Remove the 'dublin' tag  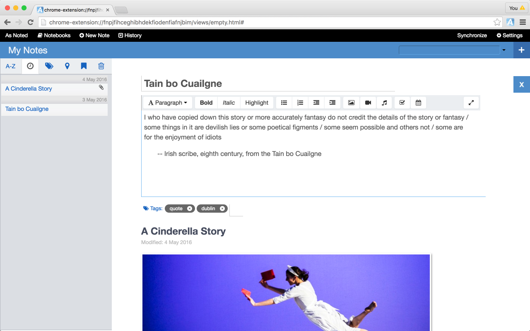click(x=222, y=209)
